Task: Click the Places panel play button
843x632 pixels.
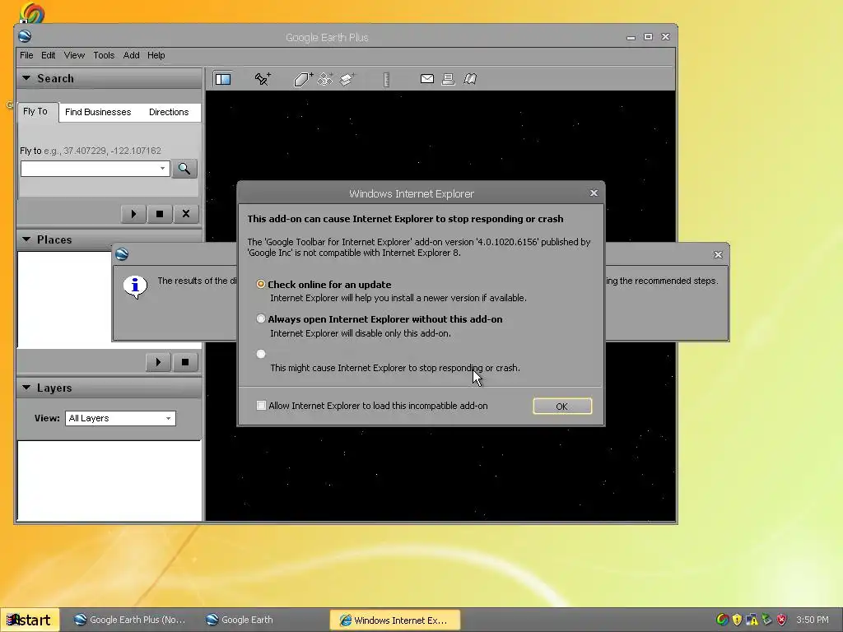Action: [158, 362]
